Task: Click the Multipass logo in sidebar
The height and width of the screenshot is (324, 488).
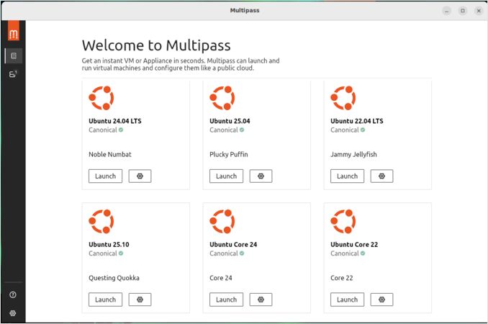Action: pos(13,33)
